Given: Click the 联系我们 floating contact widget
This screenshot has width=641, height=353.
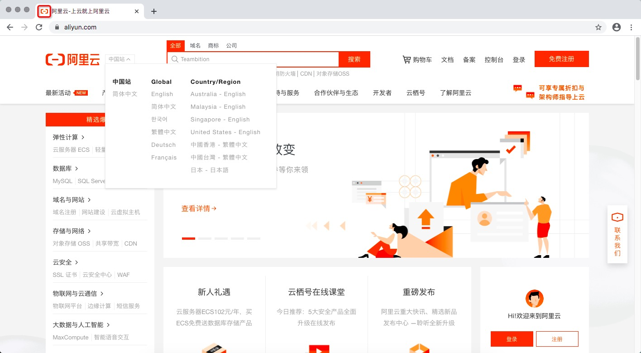Looking at the screenshot, I should point(617,234).
